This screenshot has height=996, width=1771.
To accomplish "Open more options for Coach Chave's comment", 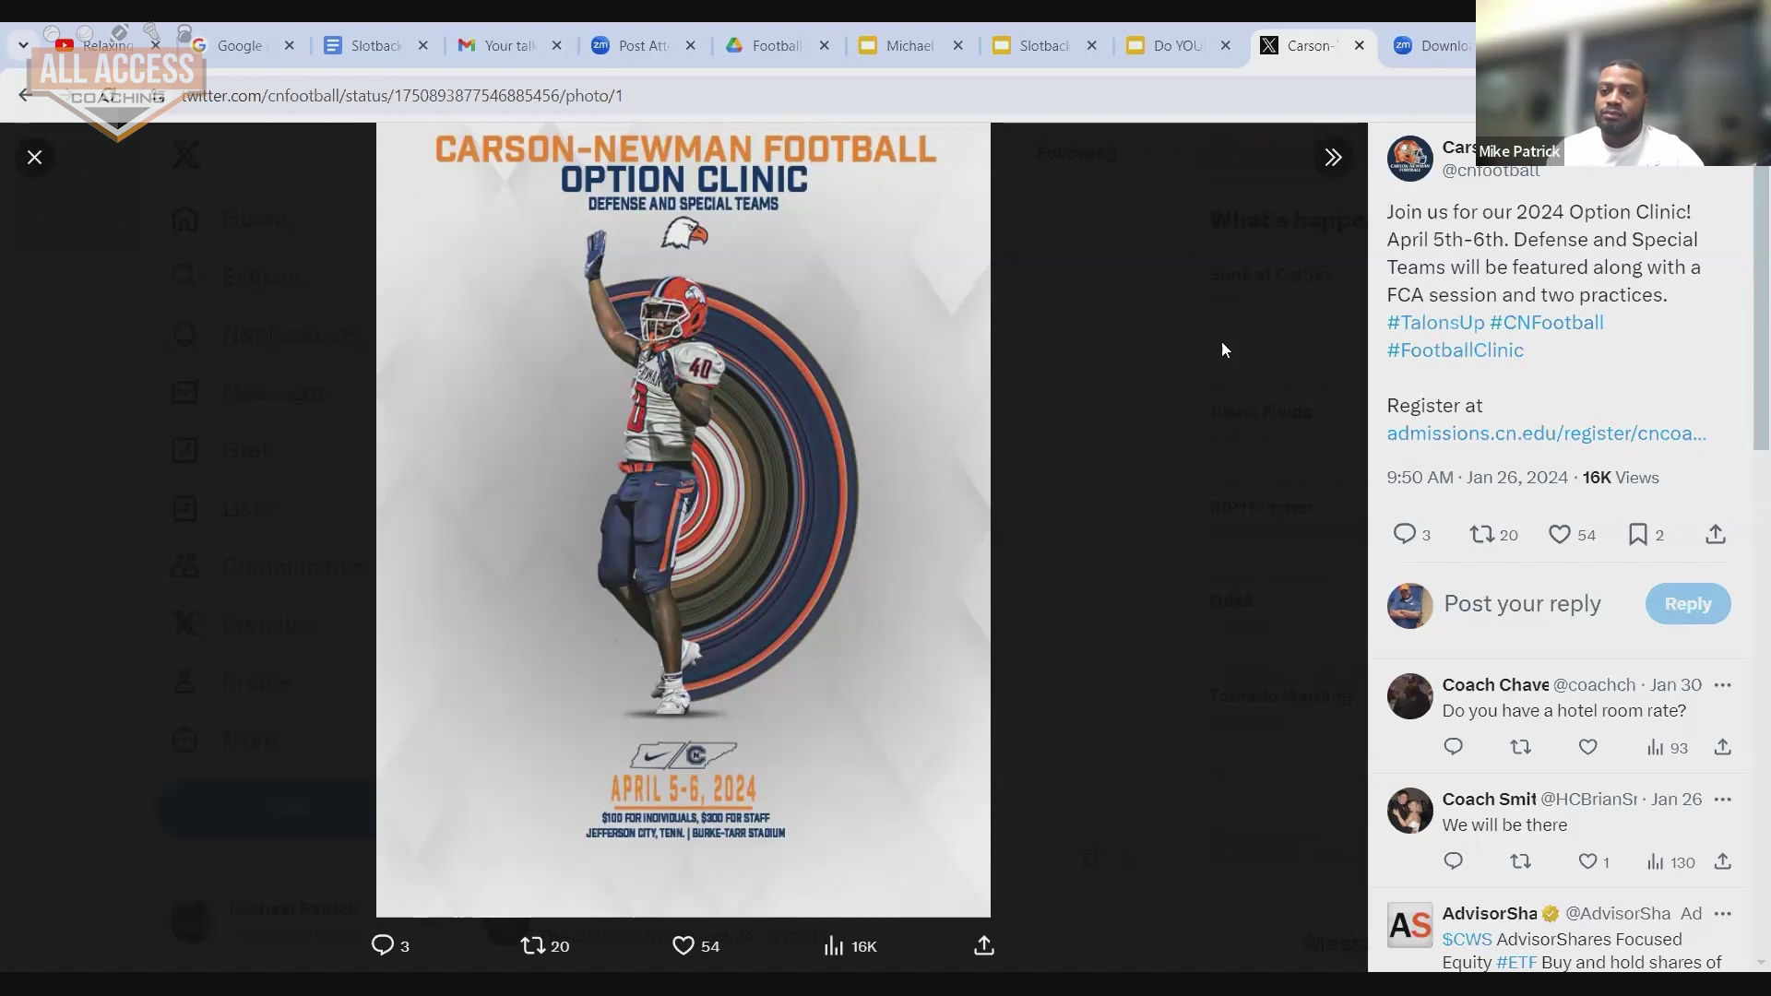I will [x=1722, y=685].
